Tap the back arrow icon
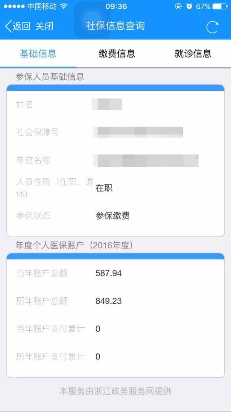 [8, 26]
